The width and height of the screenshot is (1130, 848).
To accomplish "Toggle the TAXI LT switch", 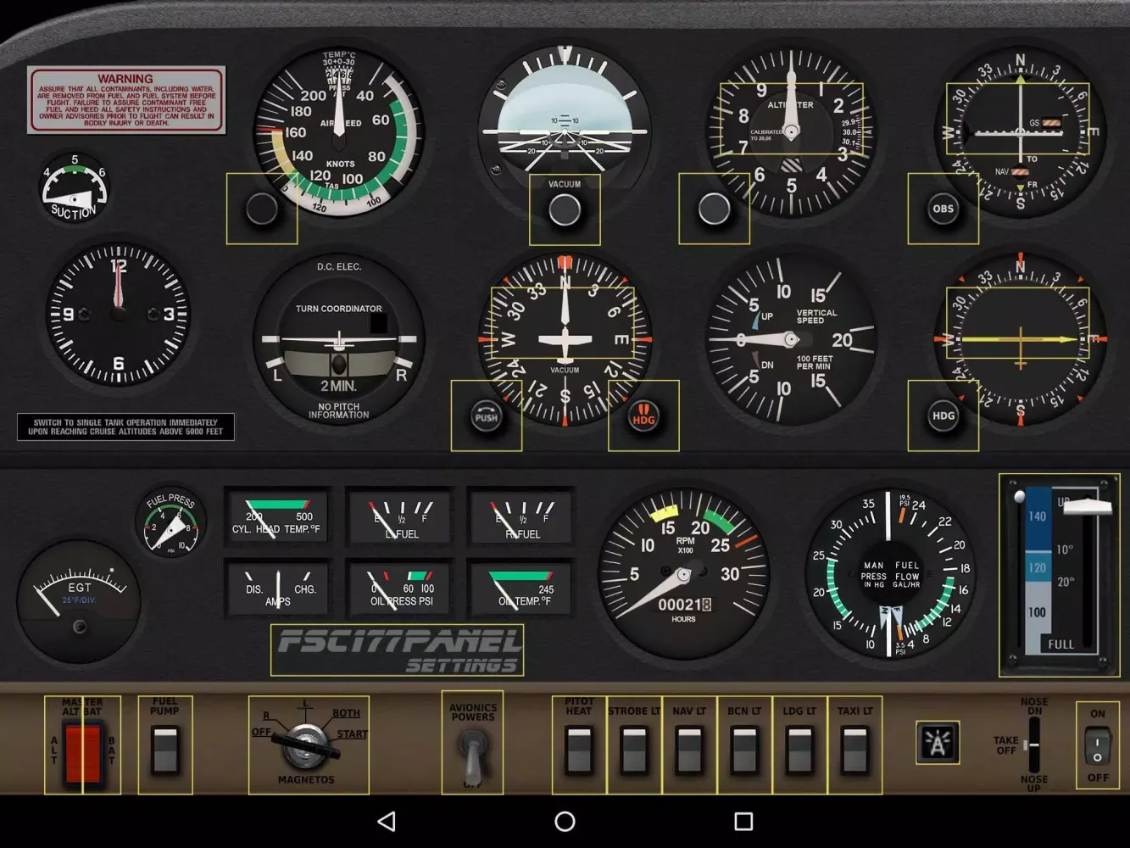I will [x=854, y=745].
